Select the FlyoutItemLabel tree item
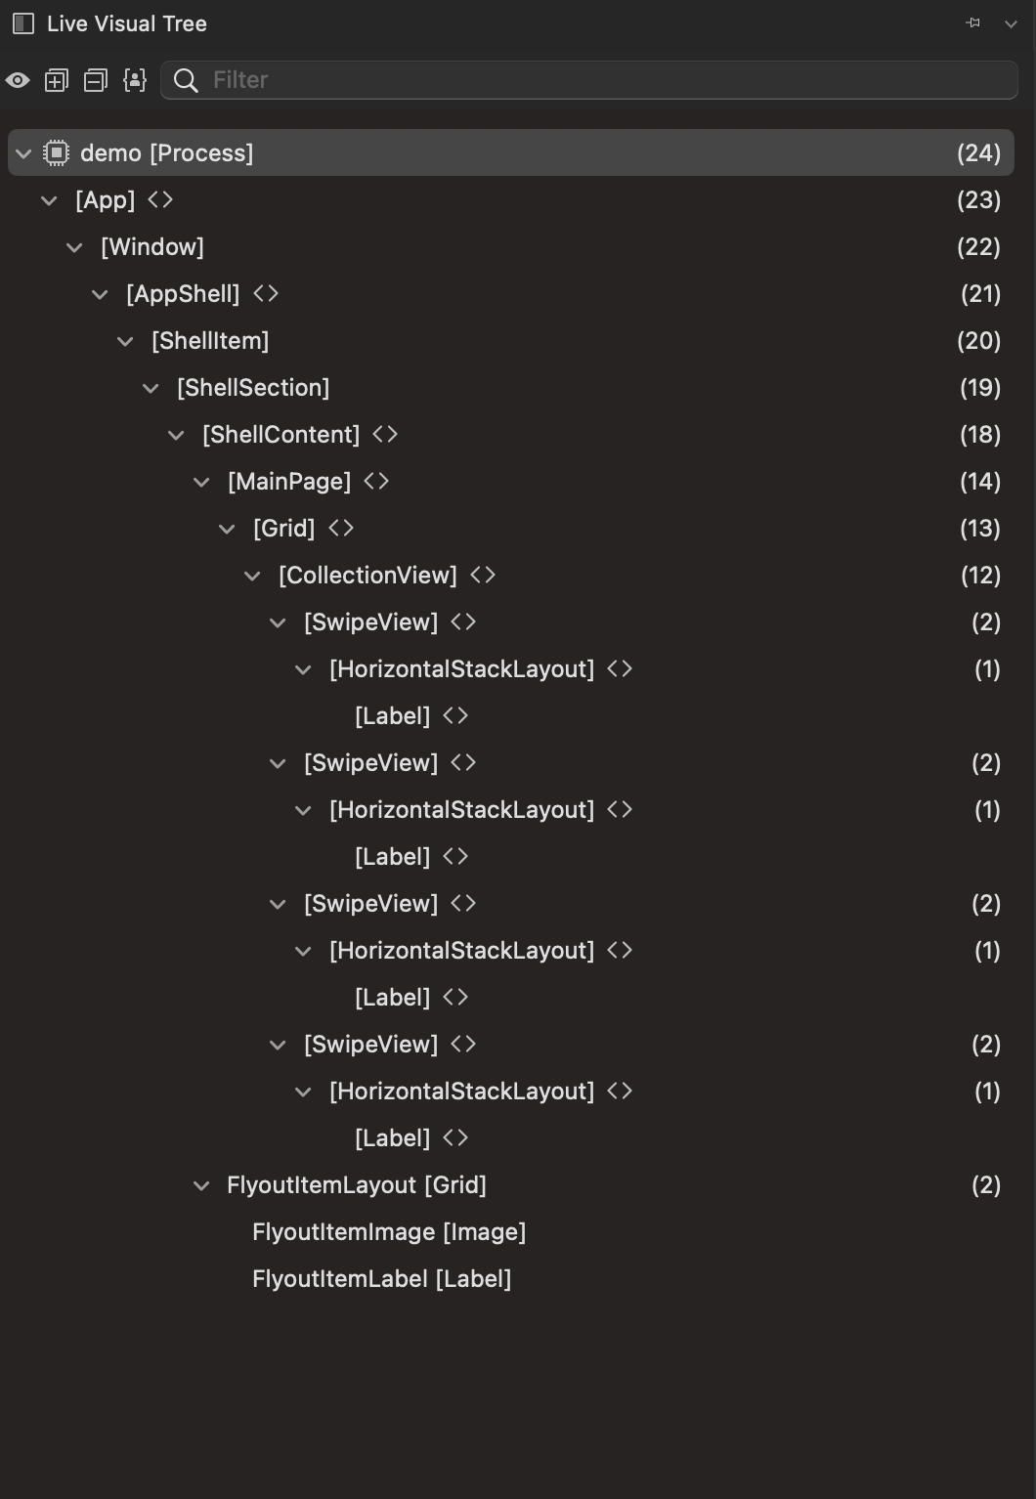 382,1278
